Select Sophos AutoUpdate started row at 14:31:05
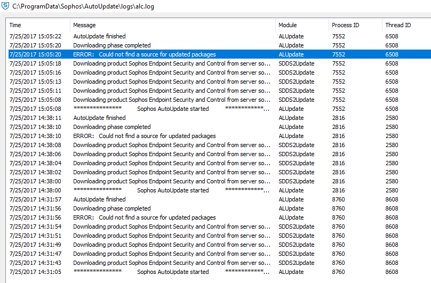This screenshot has width=431, height=283. click(x=220, y=272)
